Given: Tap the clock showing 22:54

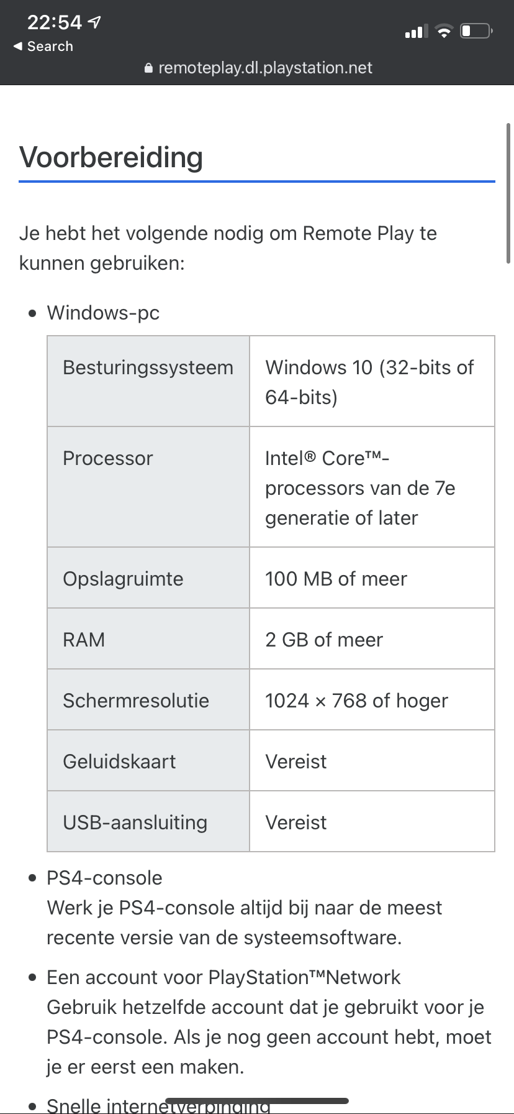Looking at the screenshot, I should pyautogui.click(x=55, y=23).
